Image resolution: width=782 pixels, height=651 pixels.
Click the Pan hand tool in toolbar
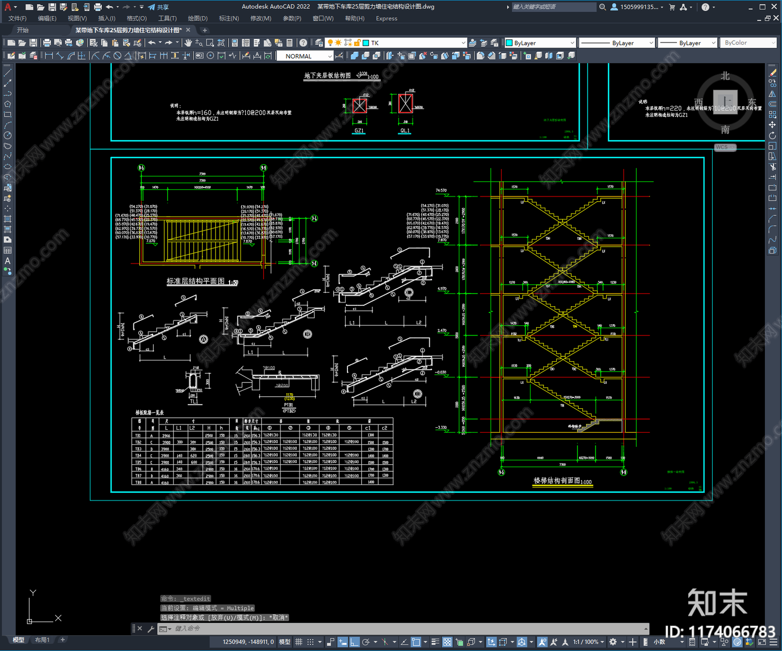point(188,43)
